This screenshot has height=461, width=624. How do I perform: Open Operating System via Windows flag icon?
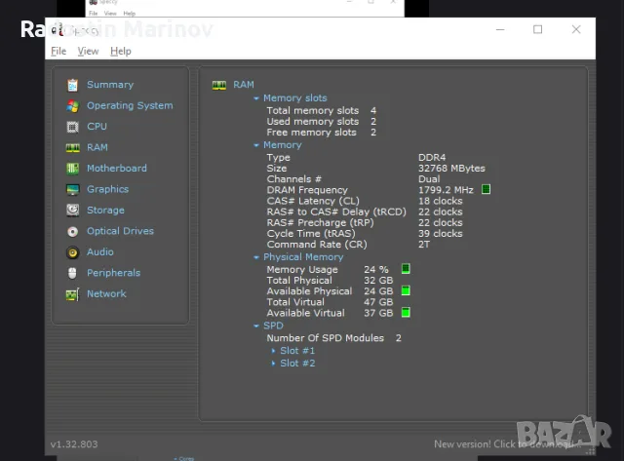(72, 106)
